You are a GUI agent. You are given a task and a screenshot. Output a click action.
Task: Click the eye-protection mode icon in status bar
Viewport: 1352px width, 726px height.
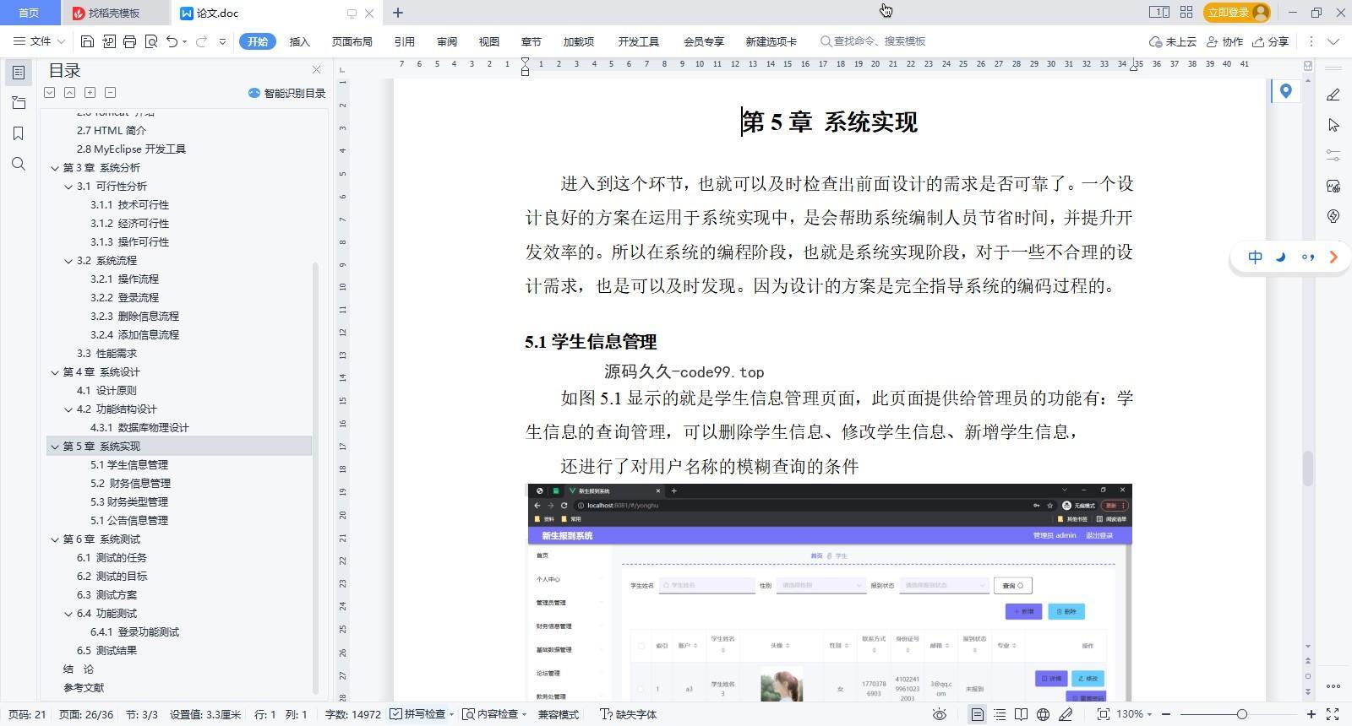pyautogui.click(x=939, y=714)
